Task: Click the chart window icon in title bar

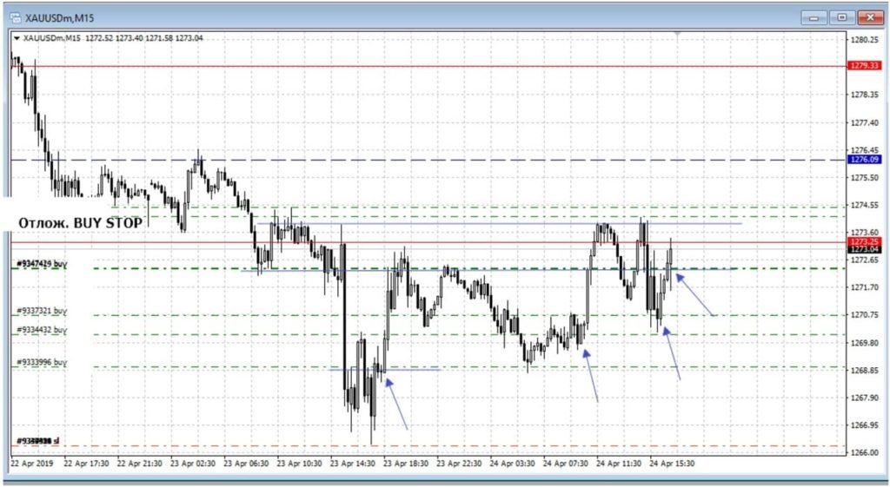Action: pos(15,17)
